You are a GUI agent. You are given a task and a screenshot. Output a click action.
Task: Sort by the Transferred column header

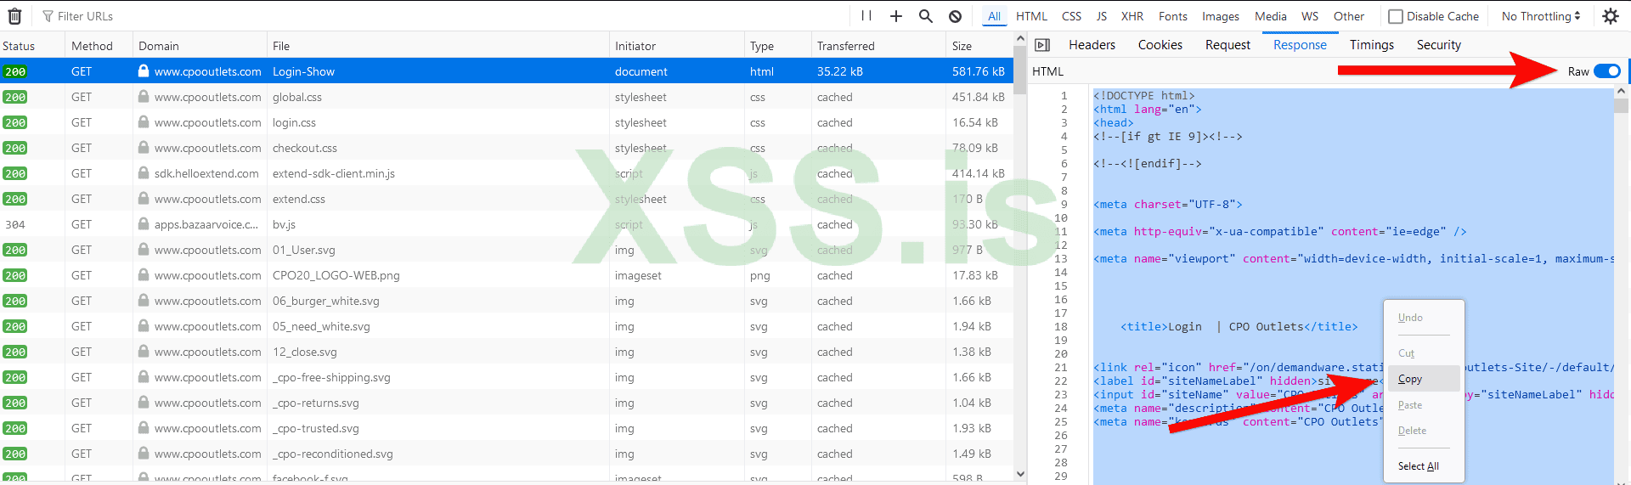[878, 46]
